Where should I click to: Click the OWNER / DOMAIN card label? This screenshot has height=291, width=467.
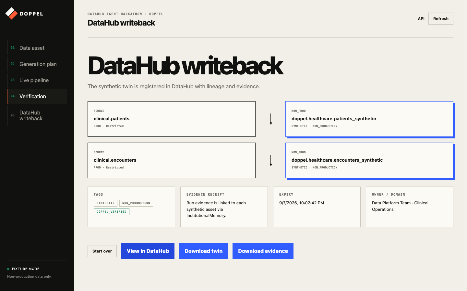point(389,195)
